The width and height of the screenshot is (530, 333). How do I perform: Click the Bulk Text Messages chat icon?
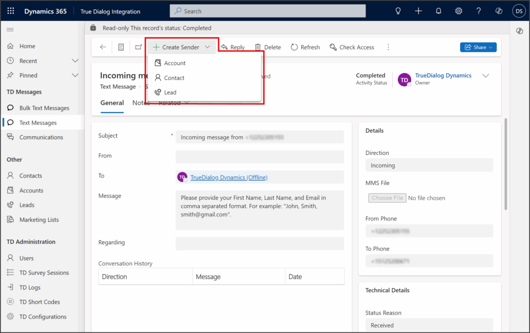pos(10,108)
